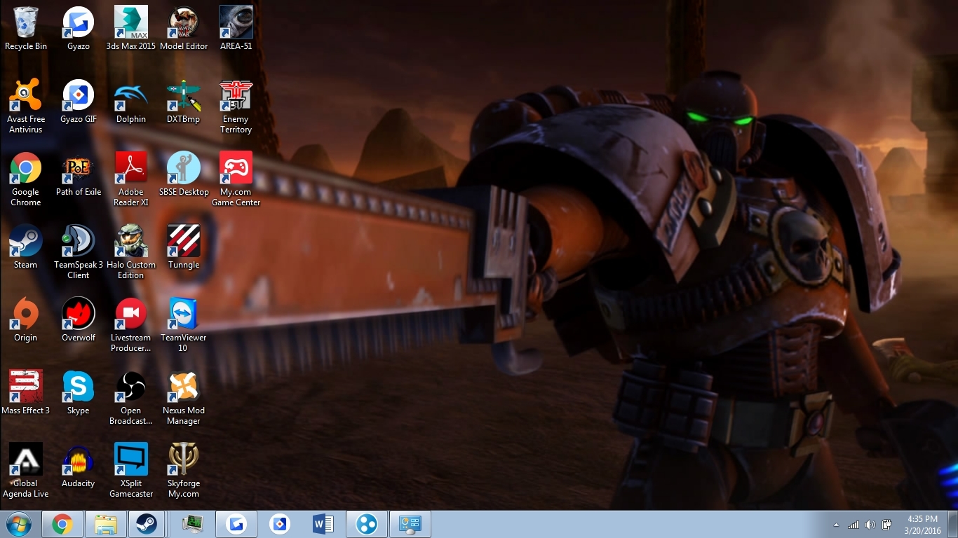This screenshot has height=538, width=958.
Task: Select the Adobe Reader XI shortcut
Action: click(131, 179)
